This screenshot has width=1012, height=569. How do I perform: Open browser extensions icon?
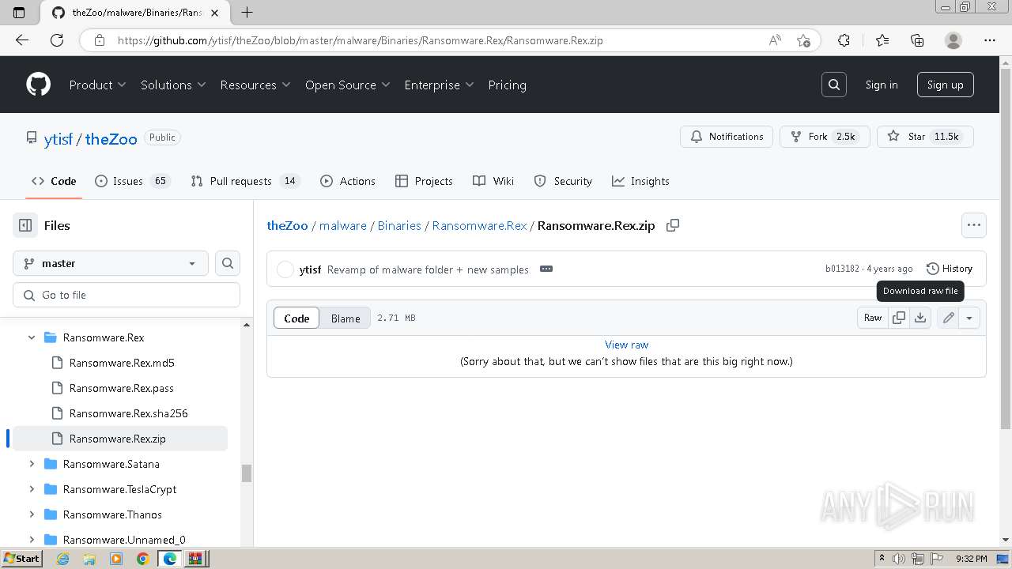(x=844, y=40)
